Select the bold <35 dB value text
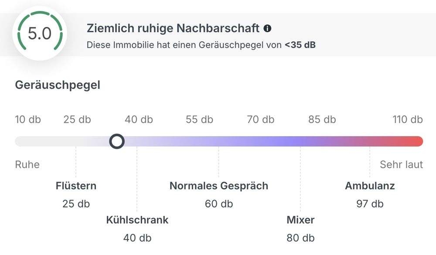Viewport: 436px width, 255px height. (x=301, y=44)
